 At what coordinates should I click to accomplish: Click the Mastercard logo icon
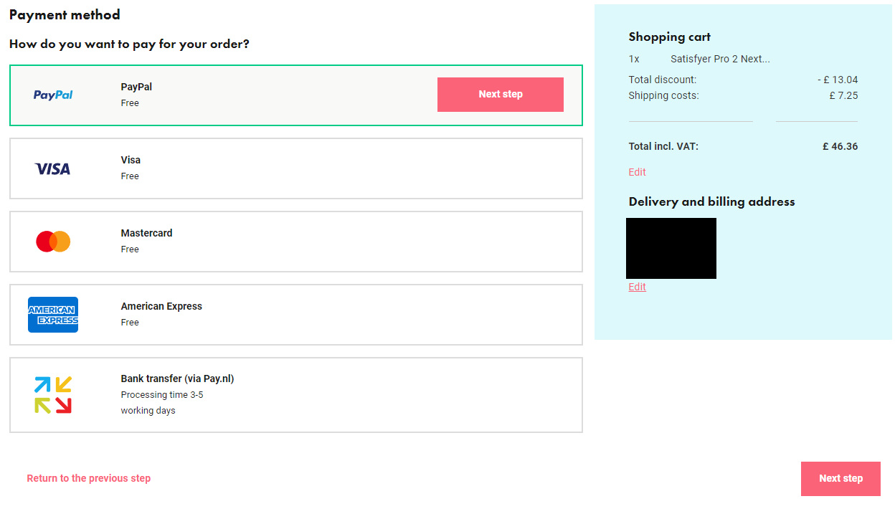(x=53, y=242)
